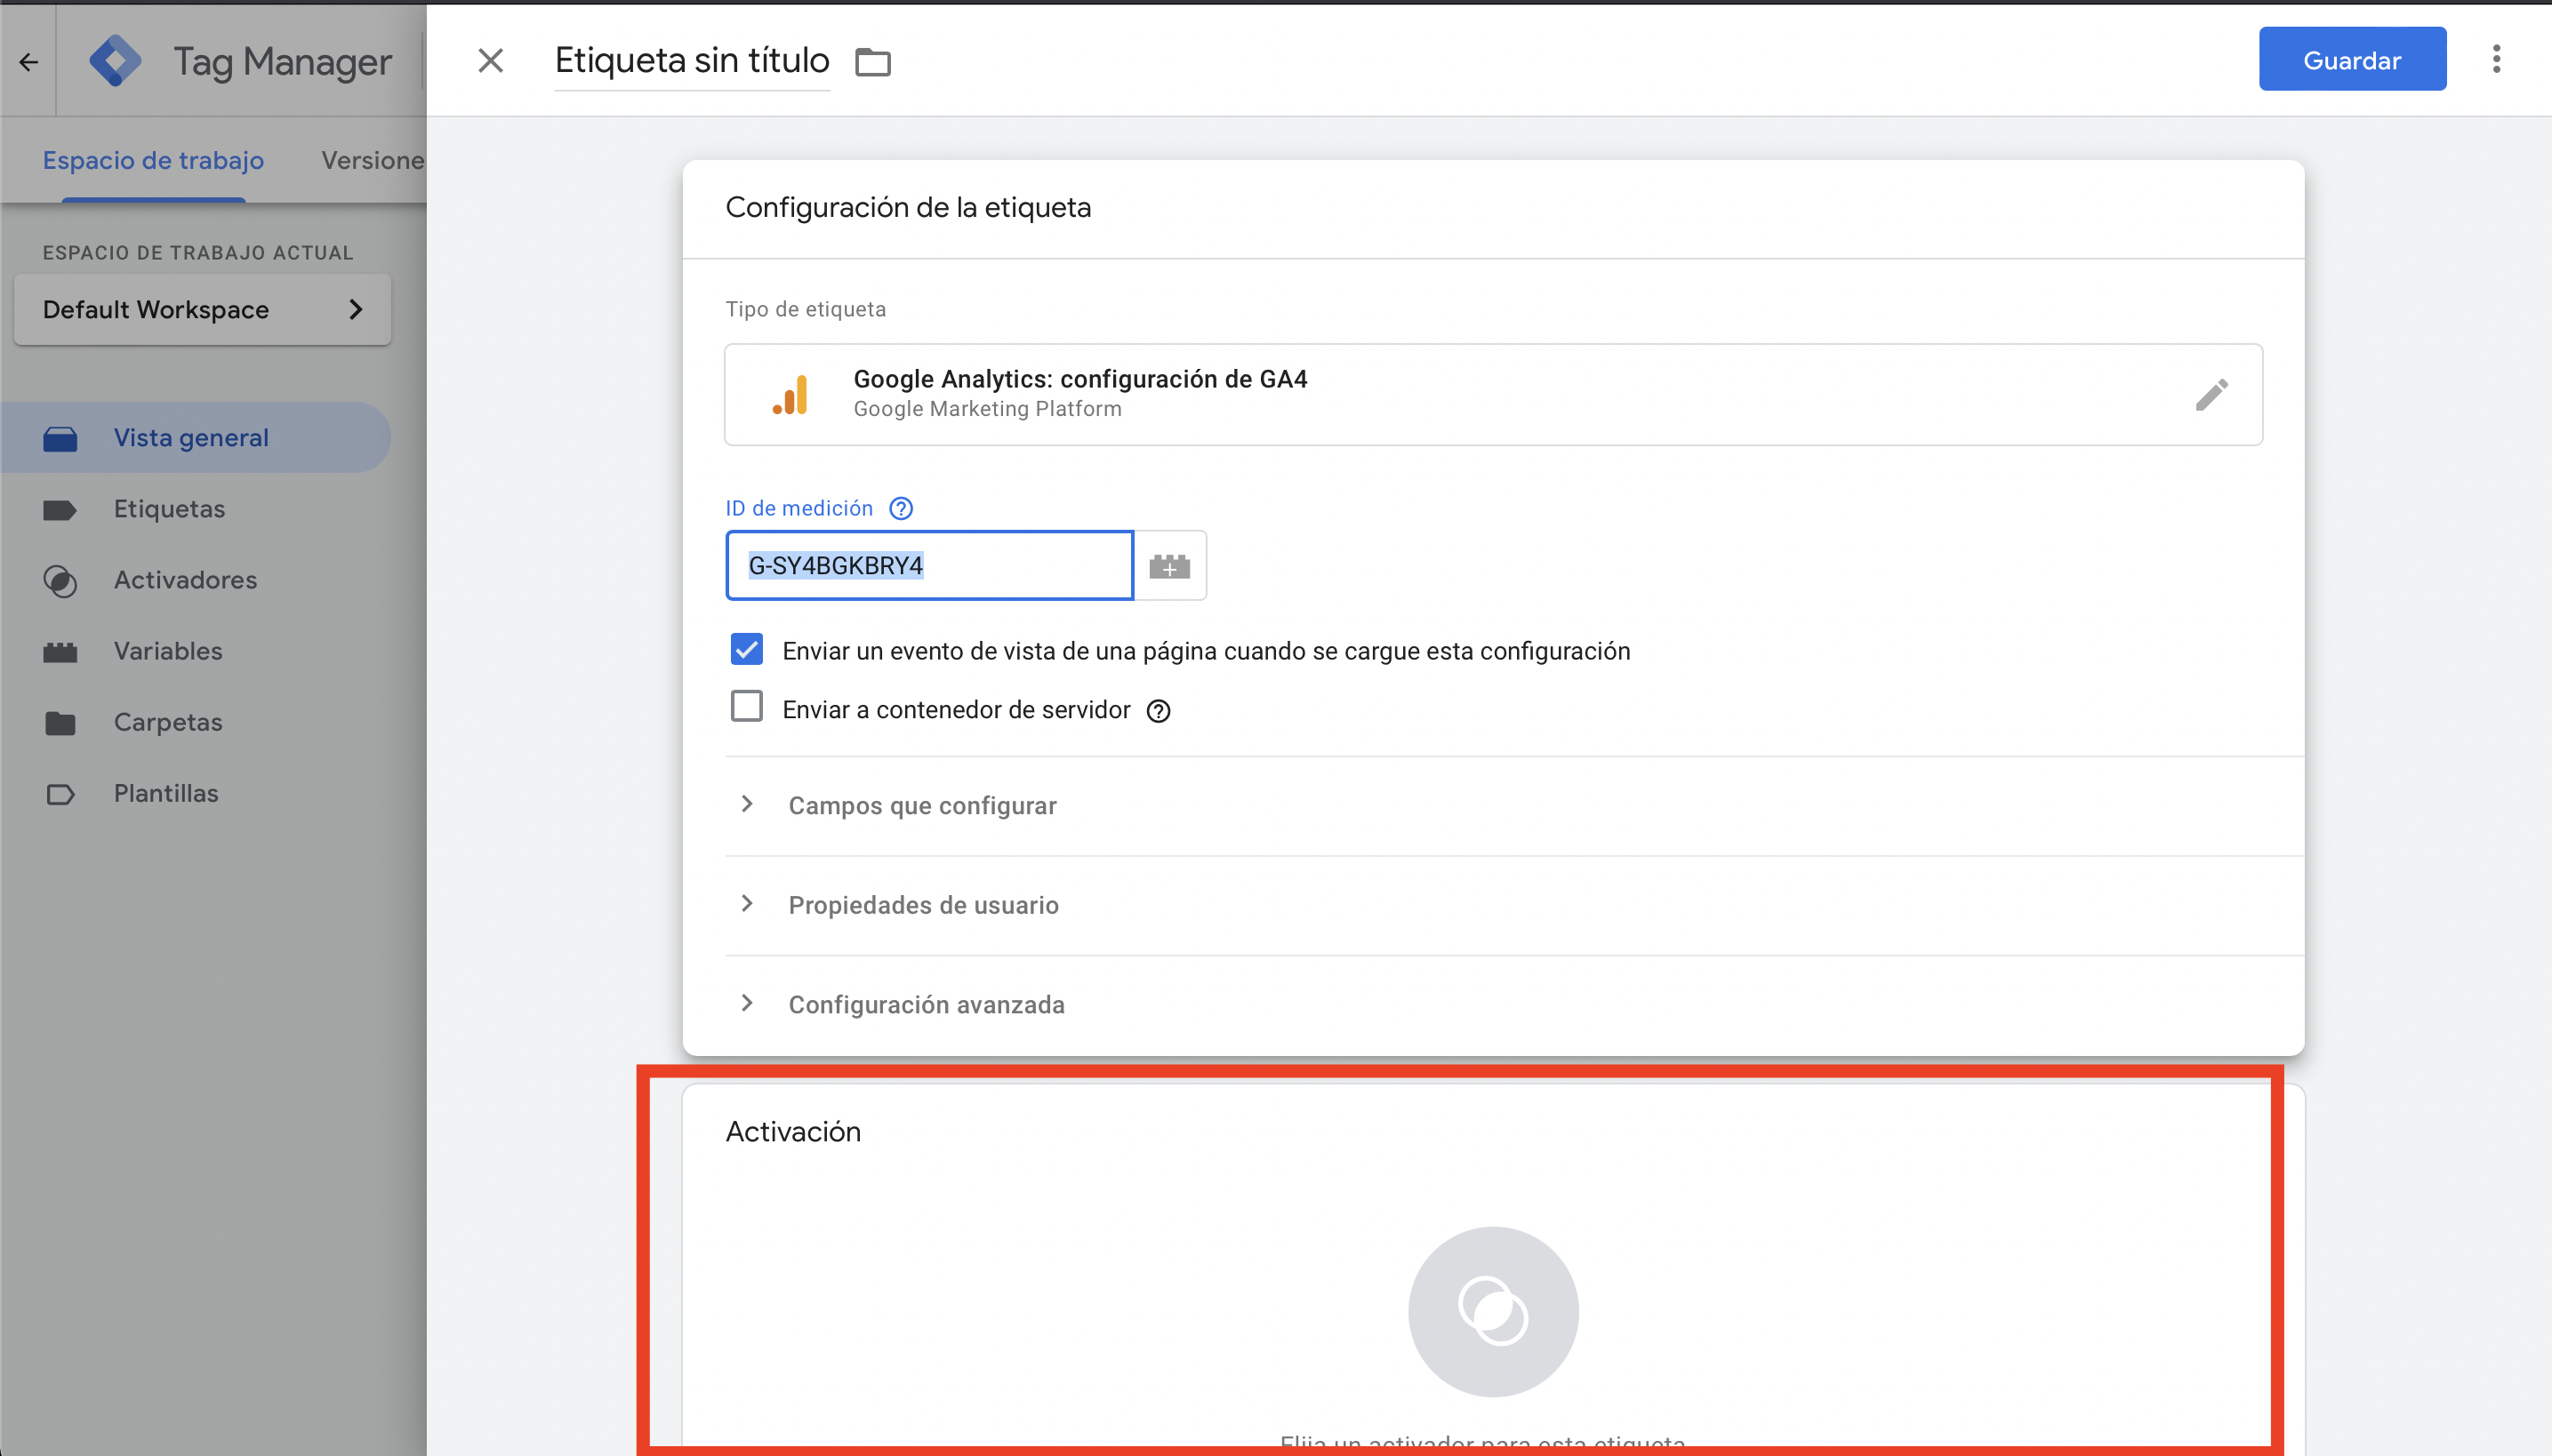Open the three-dot more options menu
2552x1456 pixels.
point(2496,60)
